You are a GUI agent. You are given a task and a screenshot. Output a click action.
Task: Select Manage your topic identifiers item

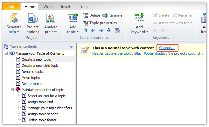50,108
